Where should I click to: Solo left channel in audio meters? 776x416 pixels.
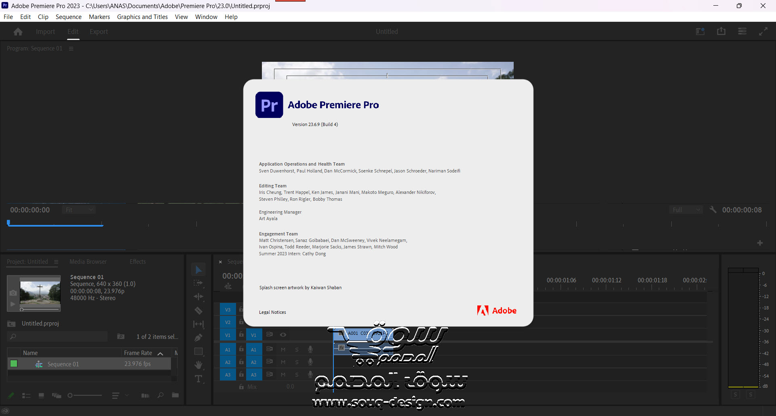(736, 395)
